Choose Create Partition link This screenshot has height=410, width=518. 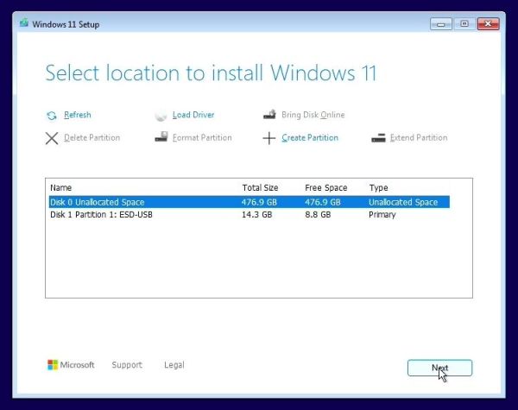[x=310, y=137]
